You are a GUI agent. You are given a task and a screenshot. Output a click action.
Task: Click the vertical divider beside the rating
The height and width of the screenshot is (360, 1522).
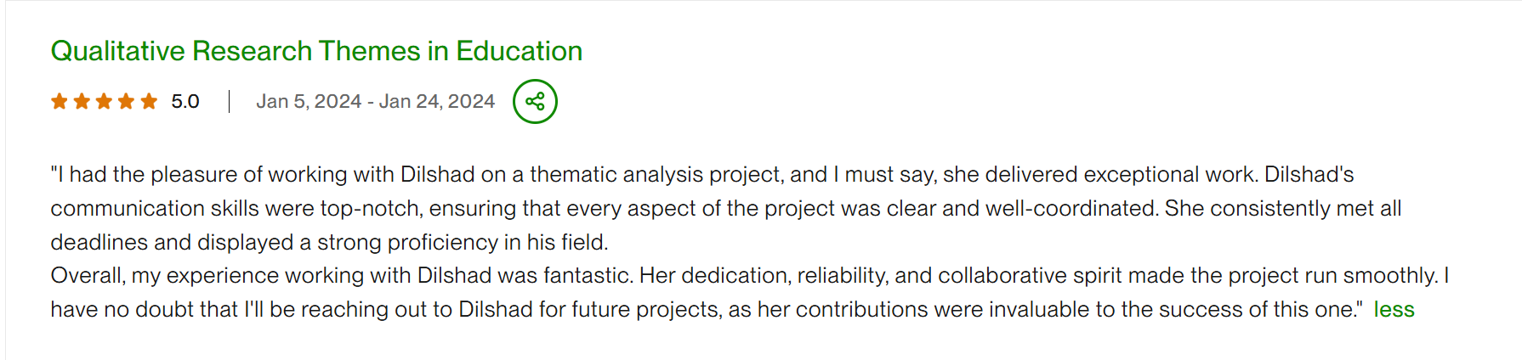(229, 102)
